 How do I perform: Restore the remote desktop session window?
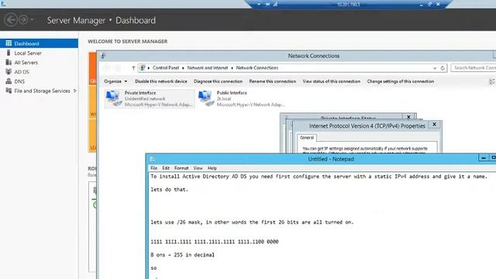(429, 5)
